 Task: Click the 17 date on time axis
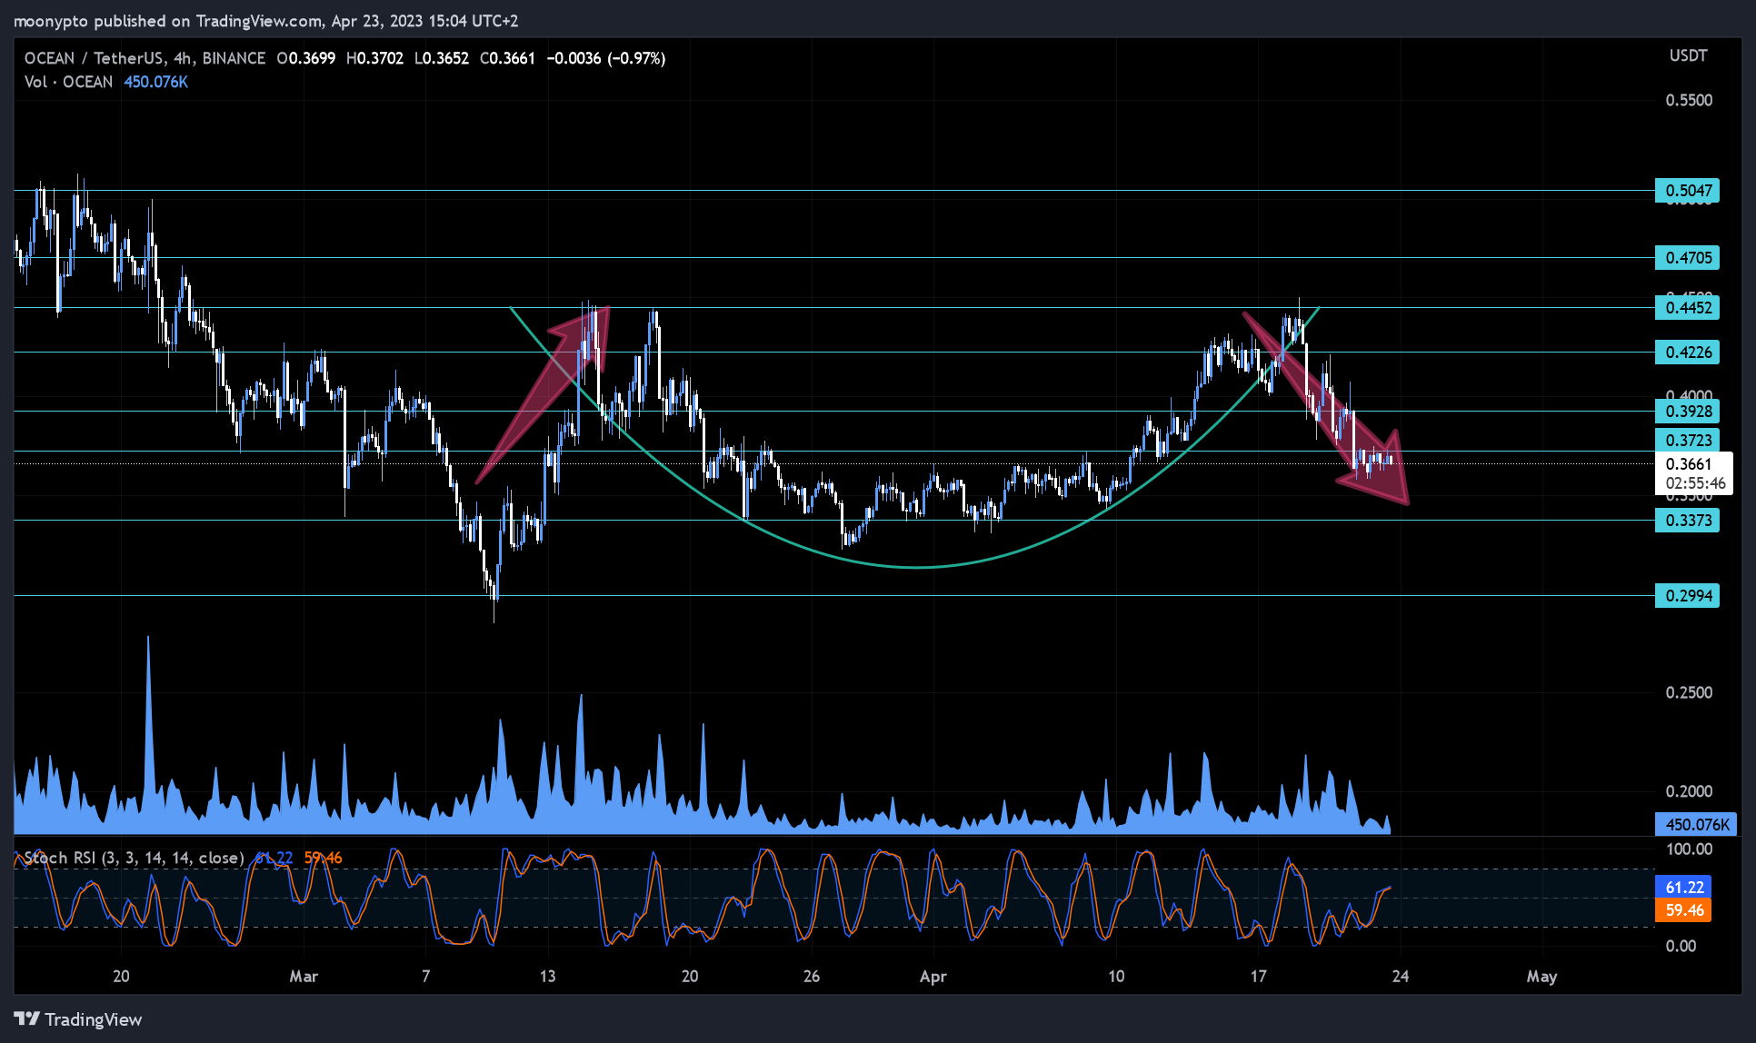click(1258, 977)
